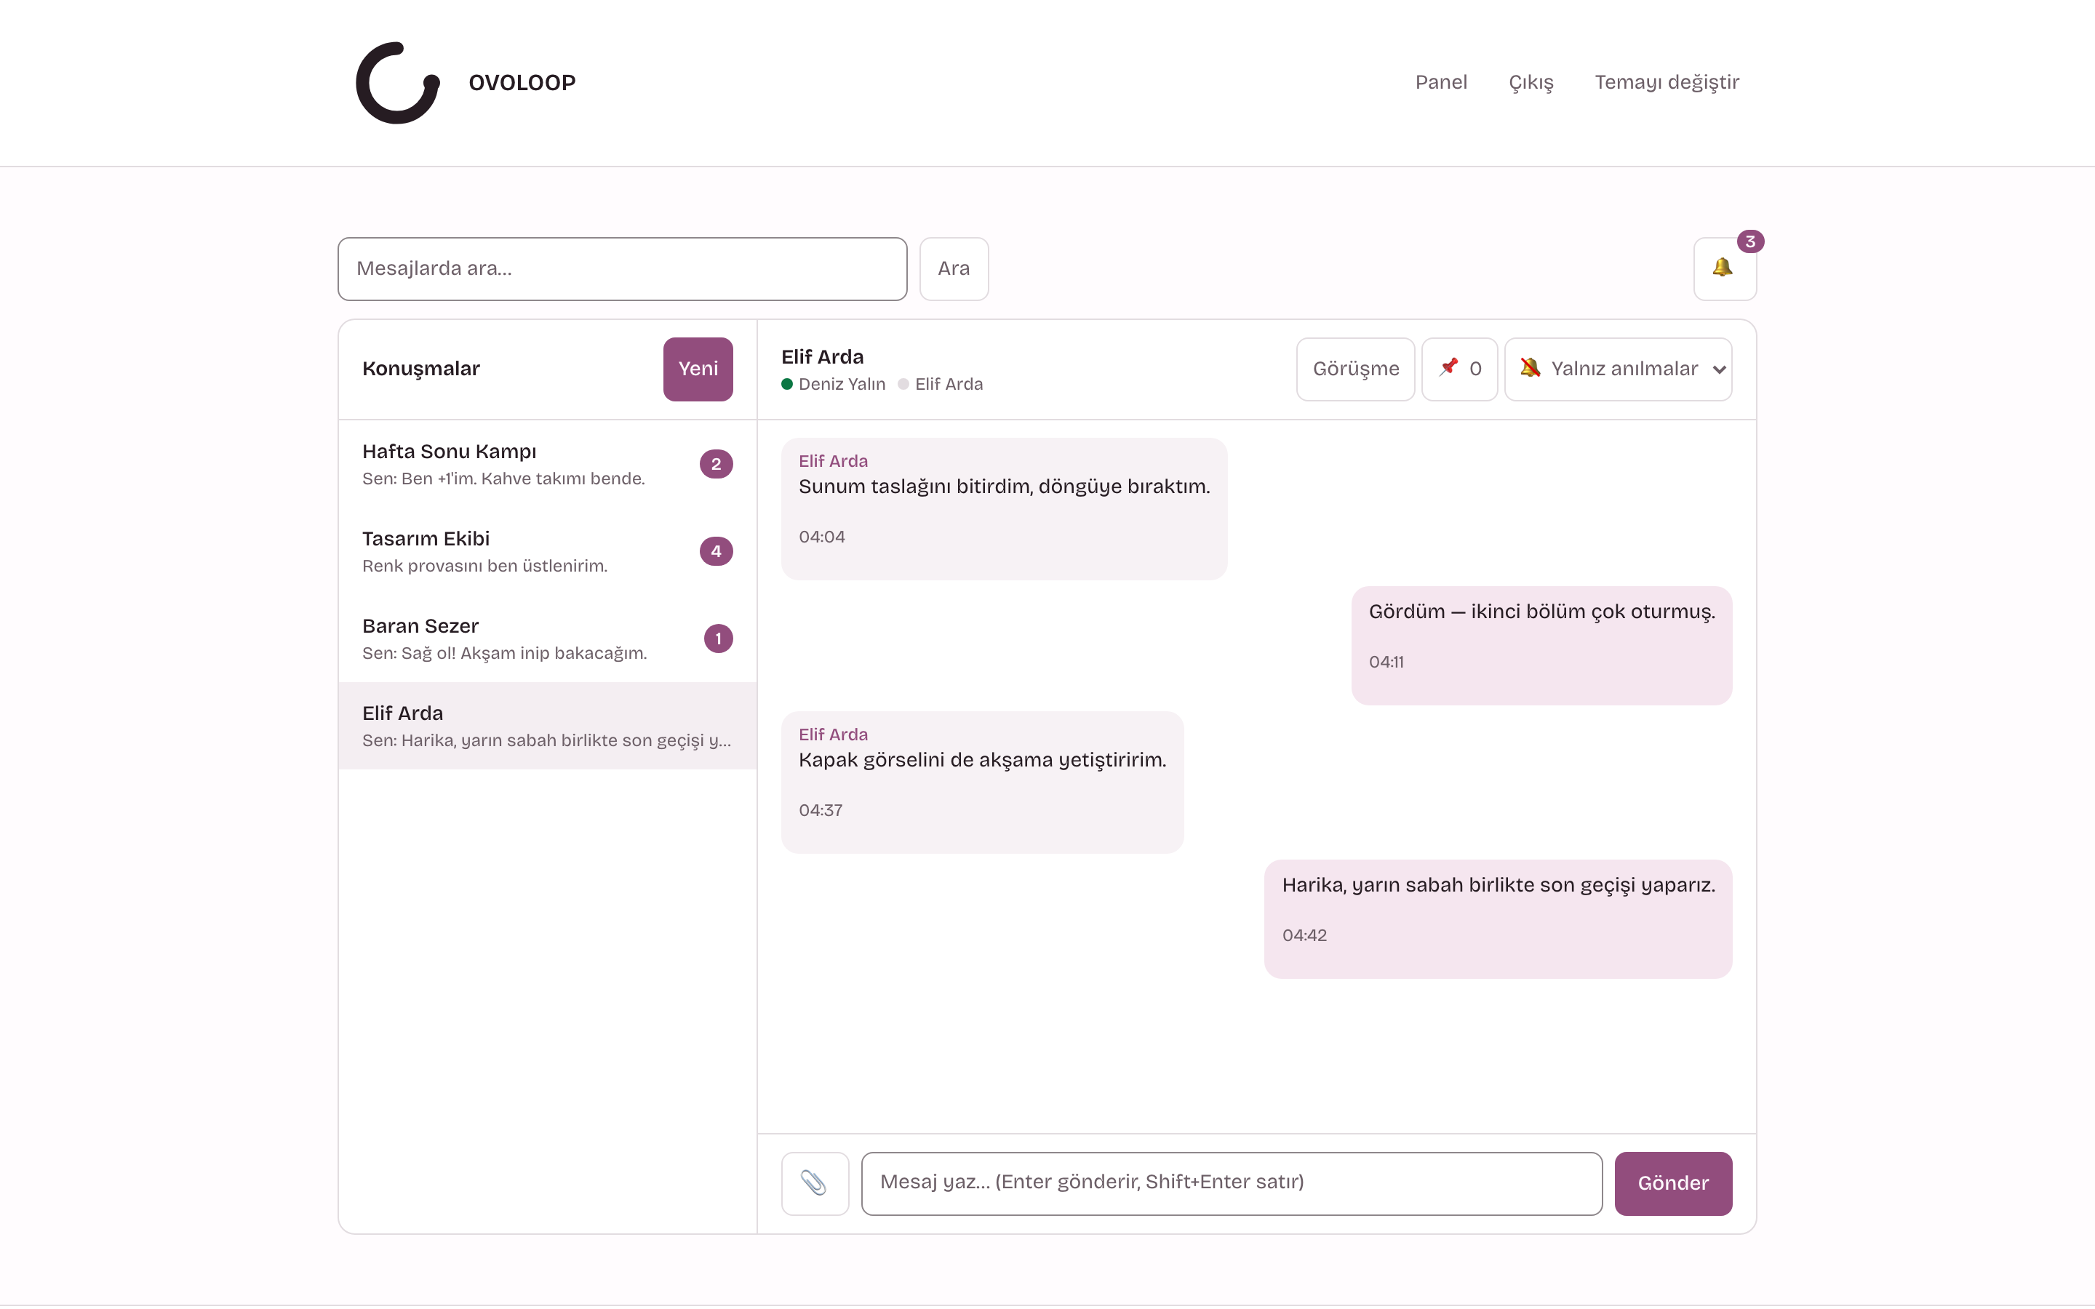
Task: Click the unread badge 4 on Tasarım Ekibi
Action: [x=716, y=551]
